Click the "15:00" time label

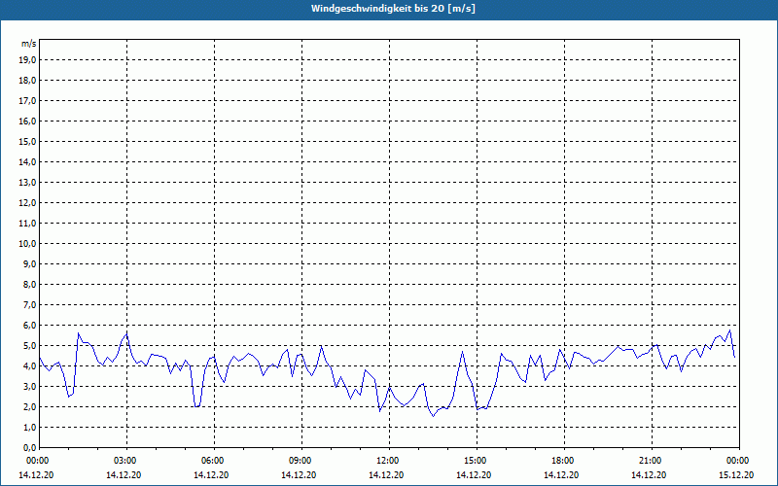click(477, 461)
